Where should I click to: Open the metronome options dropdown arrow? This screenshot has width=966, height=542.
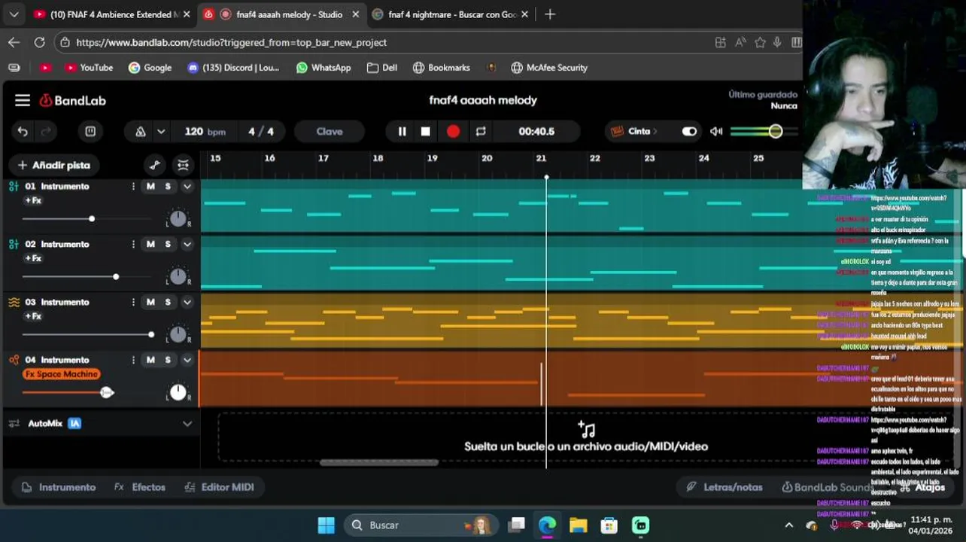tap(161, 132)
